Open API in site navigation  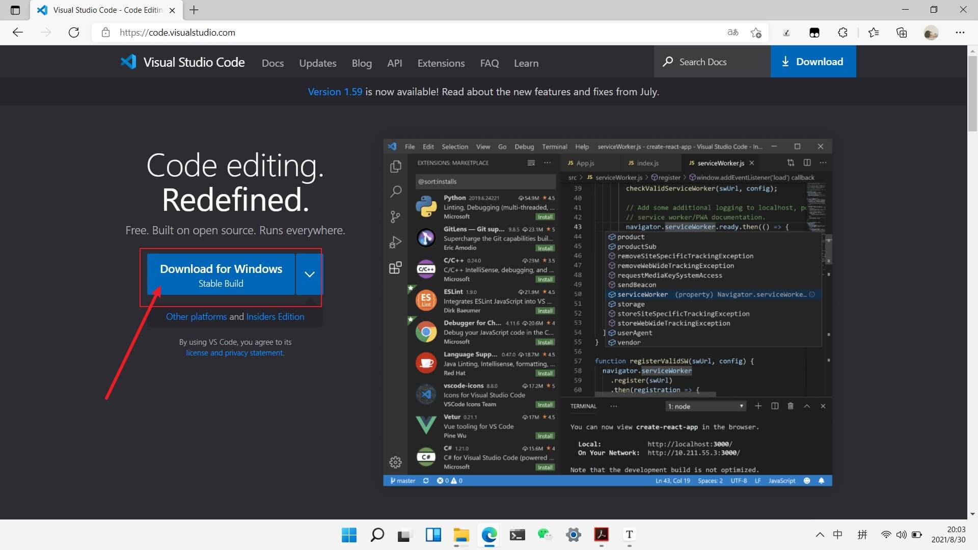(394, 63)
